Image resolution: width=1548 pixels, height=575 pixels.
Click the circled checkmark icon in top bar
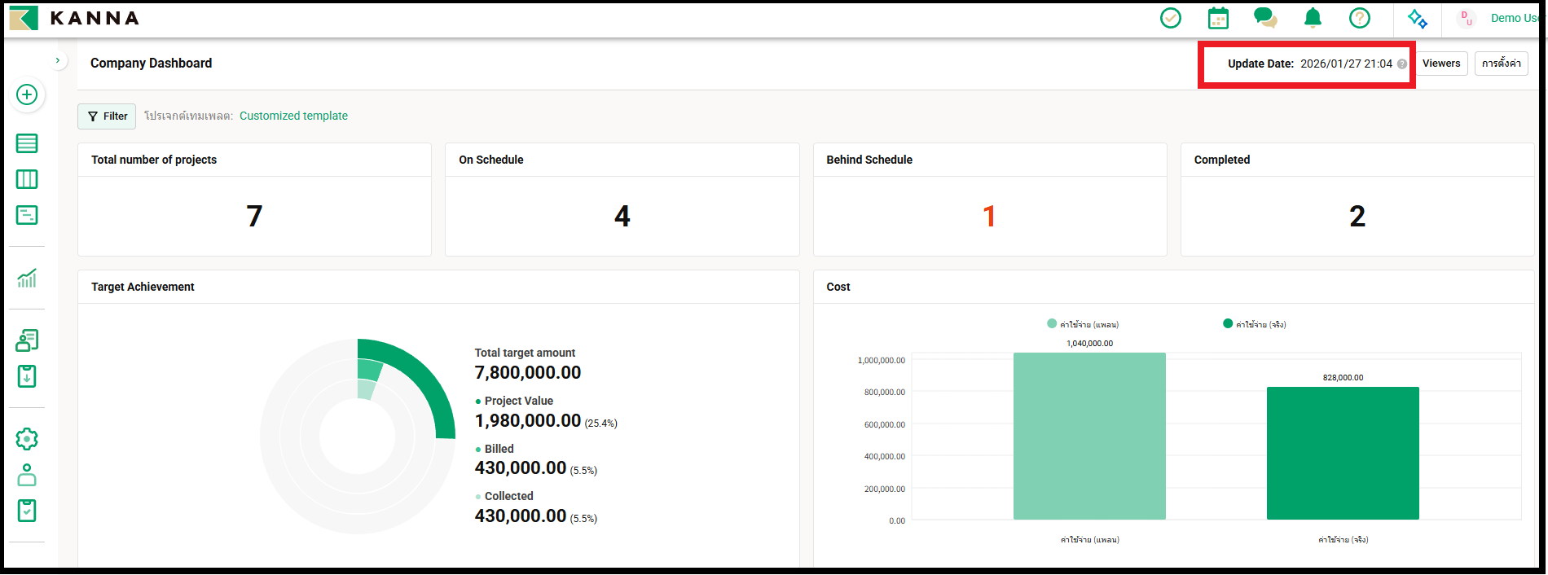pos(1171,18)
